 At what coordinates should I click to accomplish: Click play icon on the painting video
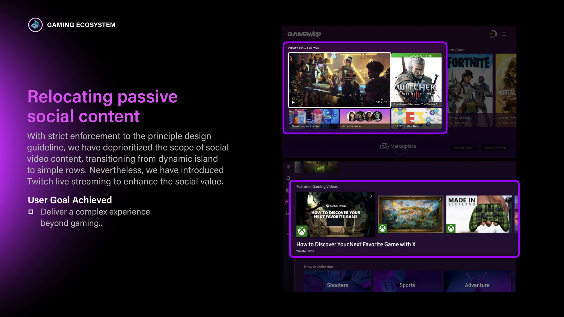[440, 199]
